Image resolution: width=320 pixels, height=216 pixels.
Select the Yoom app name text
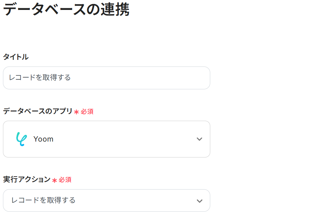[x=43, y=139]
